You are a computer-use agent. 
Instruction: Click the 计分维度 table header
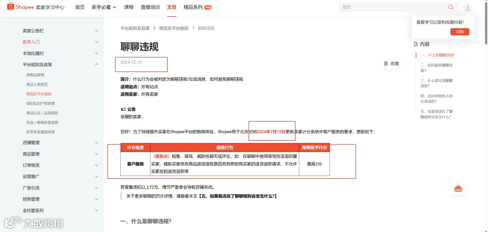tap(136, 148)
